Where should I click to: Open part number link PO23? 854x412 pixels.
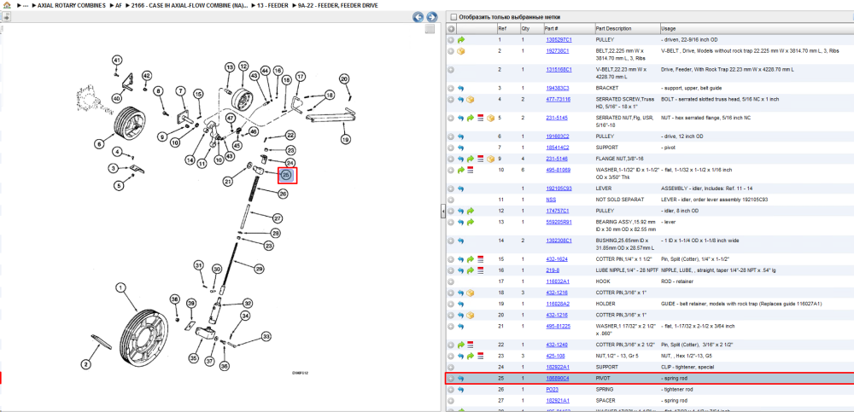553,390
